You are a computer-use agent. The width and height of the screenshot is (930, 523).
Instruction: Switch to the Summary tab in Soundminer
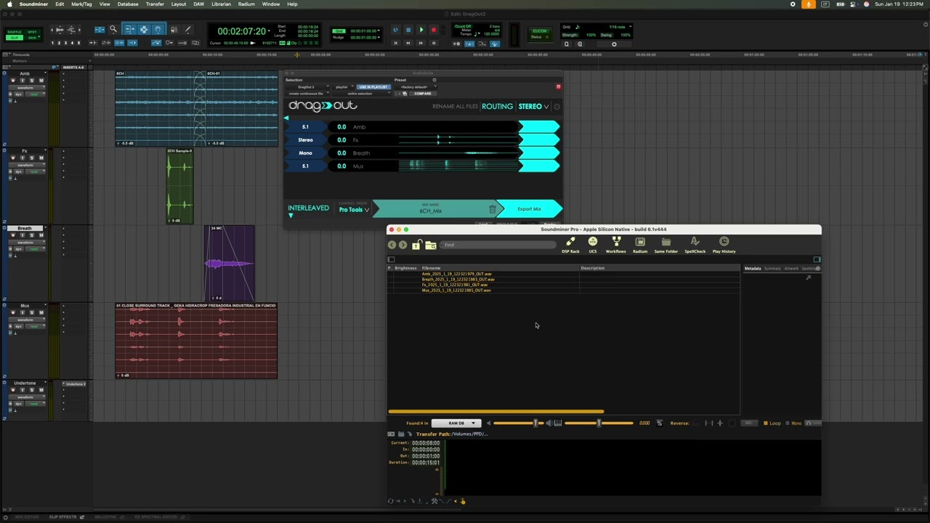[x=772, y=269]
